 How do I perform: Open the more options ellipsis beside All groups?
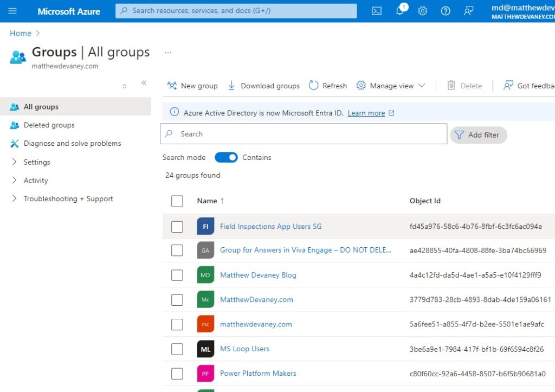tap(168, 53)
